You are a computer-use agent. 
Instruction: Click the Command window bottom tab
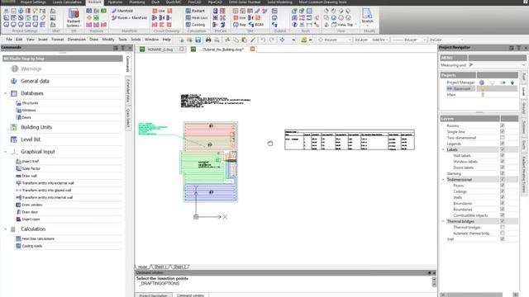point(190,295)
